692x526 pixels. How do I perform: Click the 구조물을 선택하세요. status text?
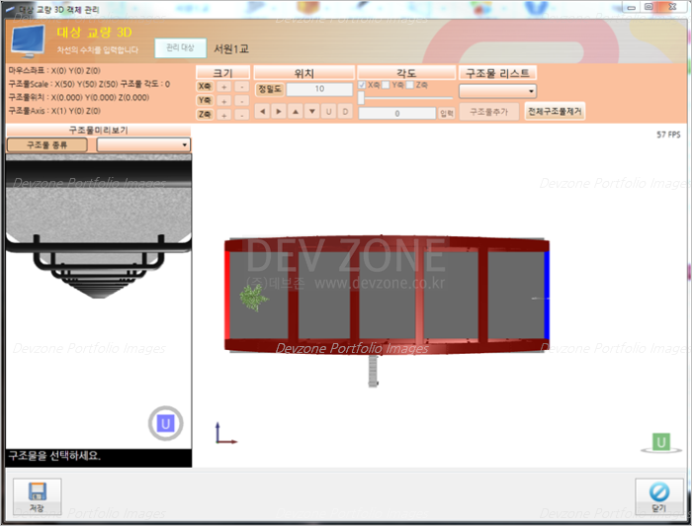(x=54, y=456)
